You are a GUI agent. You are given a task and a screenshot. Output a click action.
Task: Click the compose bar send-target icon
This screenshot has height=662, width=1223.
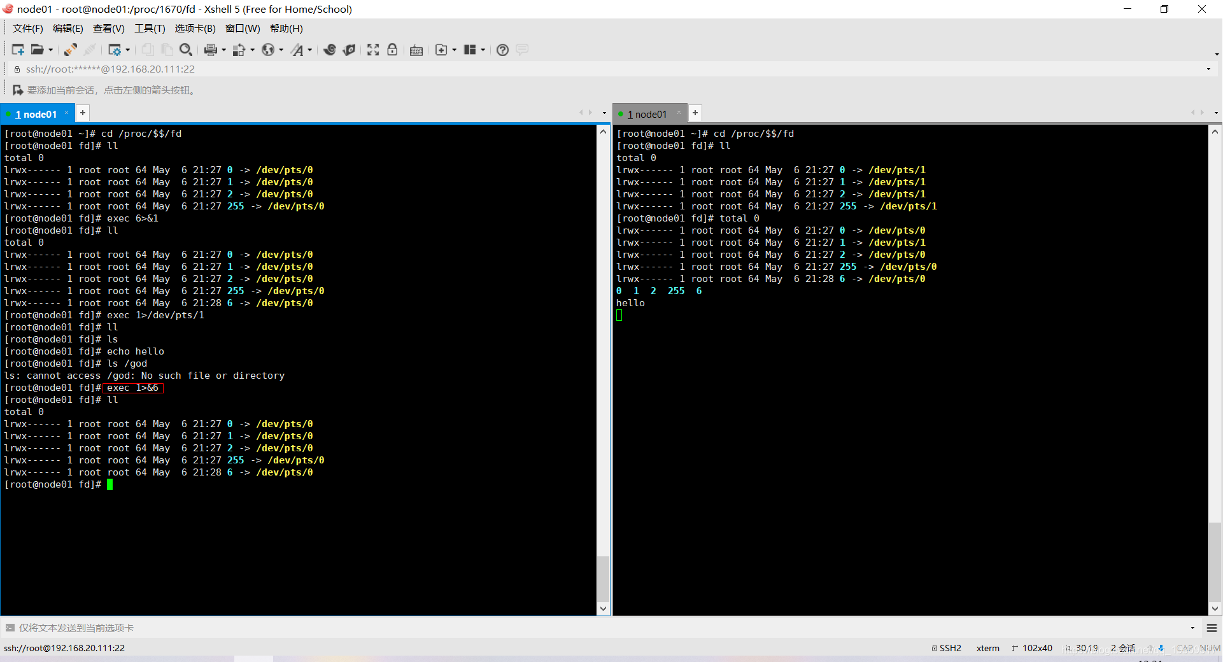coord(10,628)
